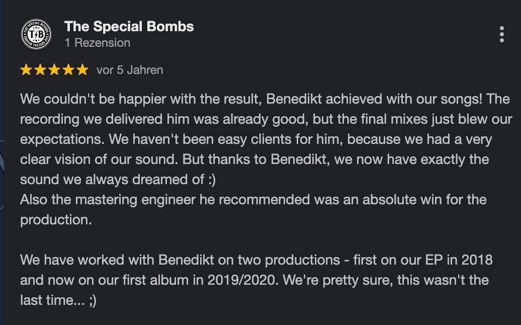Click the fourth yellow rating star
This screenshot has height=325, width=521.
click(68, 70)
